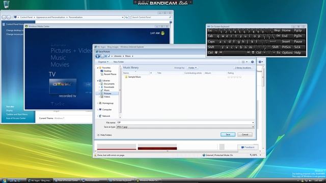Image resolution: width=326 pixels, height=183 pixels.
Task: Select TV in Media Center menu
Action: tap(52, 74)
